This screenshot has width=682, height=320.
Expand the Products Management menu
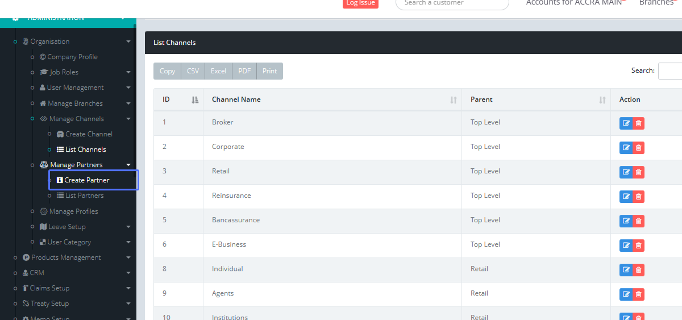coord(66,257)
